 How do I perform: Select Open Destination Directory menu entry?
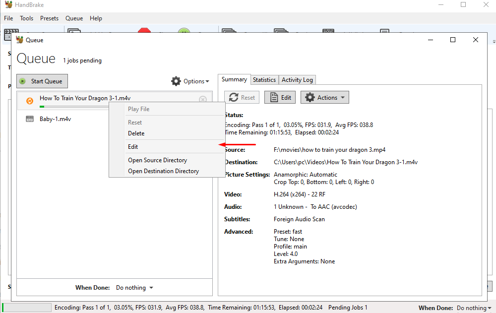pyautogui.click(x=163, y=171)
